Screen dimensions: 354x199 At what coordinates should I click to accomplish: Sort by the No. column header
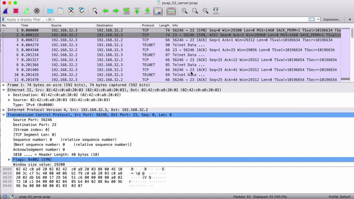10,25
